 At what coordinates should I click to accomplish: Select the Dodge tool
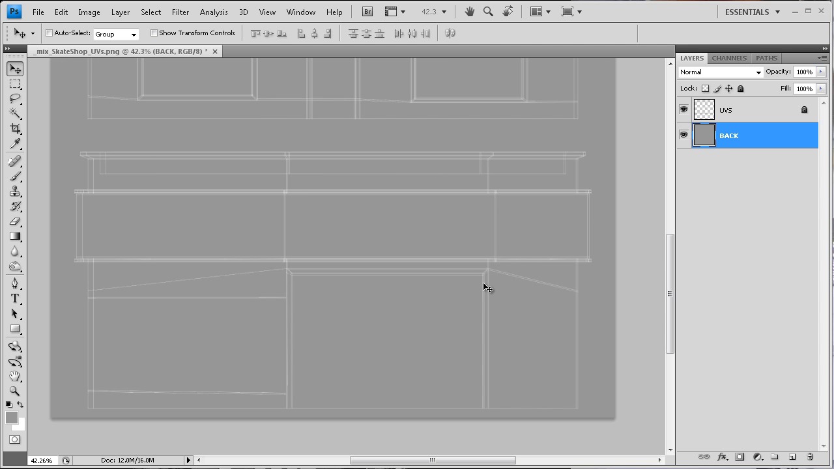(x=15, y=266)
